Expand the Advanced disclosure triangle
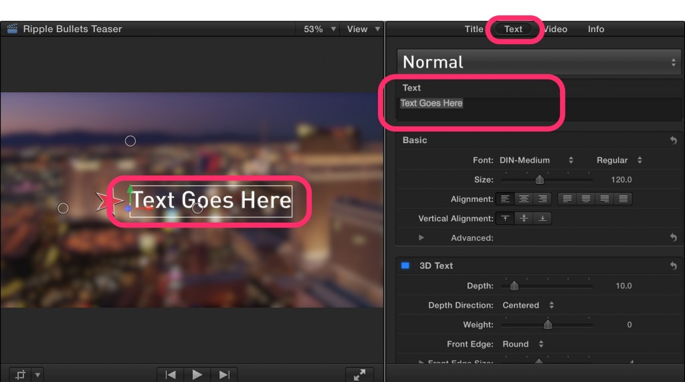 pos(421,237)
